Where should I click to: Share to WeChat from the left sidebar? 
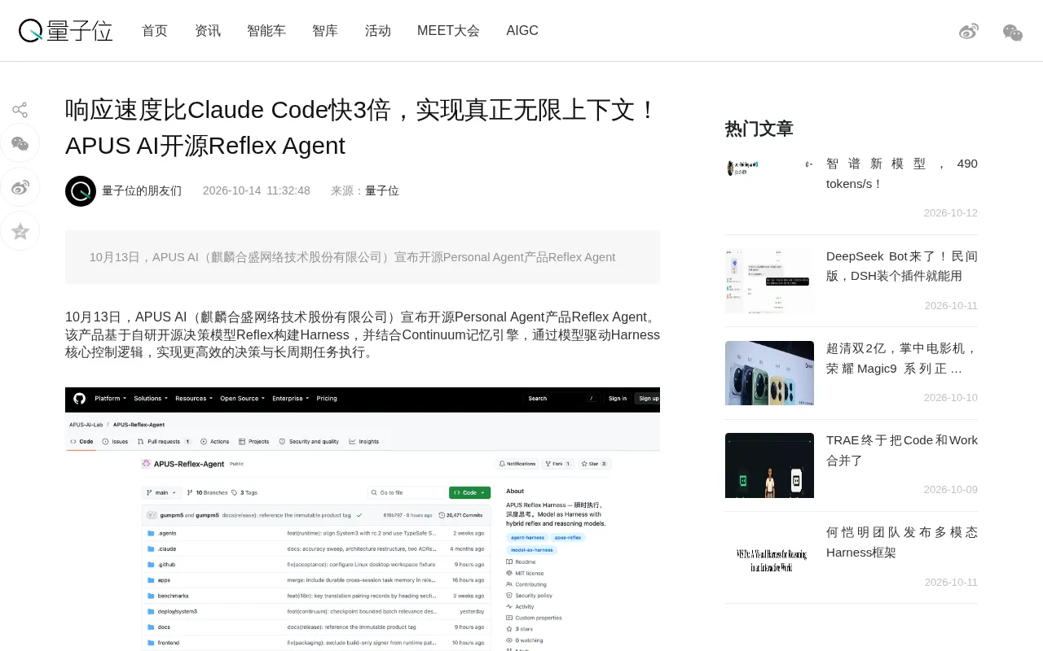click(x=20, y=144)
